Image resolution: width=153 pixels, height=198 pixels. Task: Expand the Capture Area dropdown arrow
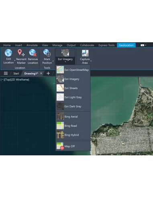[x=91, y=61]
